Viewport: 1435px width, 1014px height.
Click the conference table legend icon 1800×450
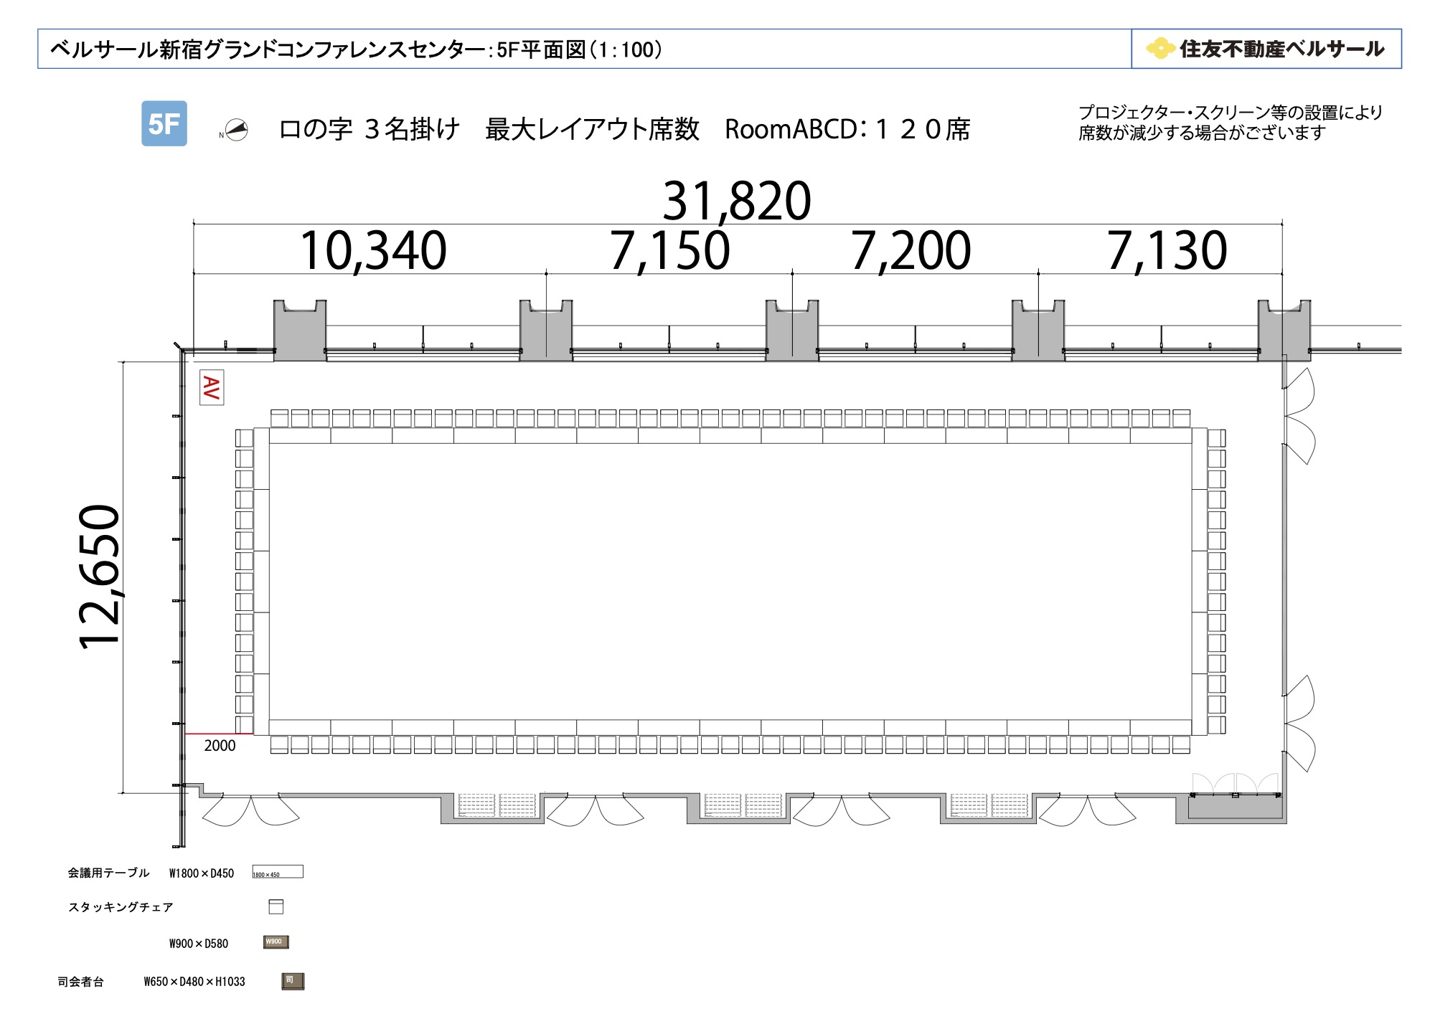pos(278,872)
